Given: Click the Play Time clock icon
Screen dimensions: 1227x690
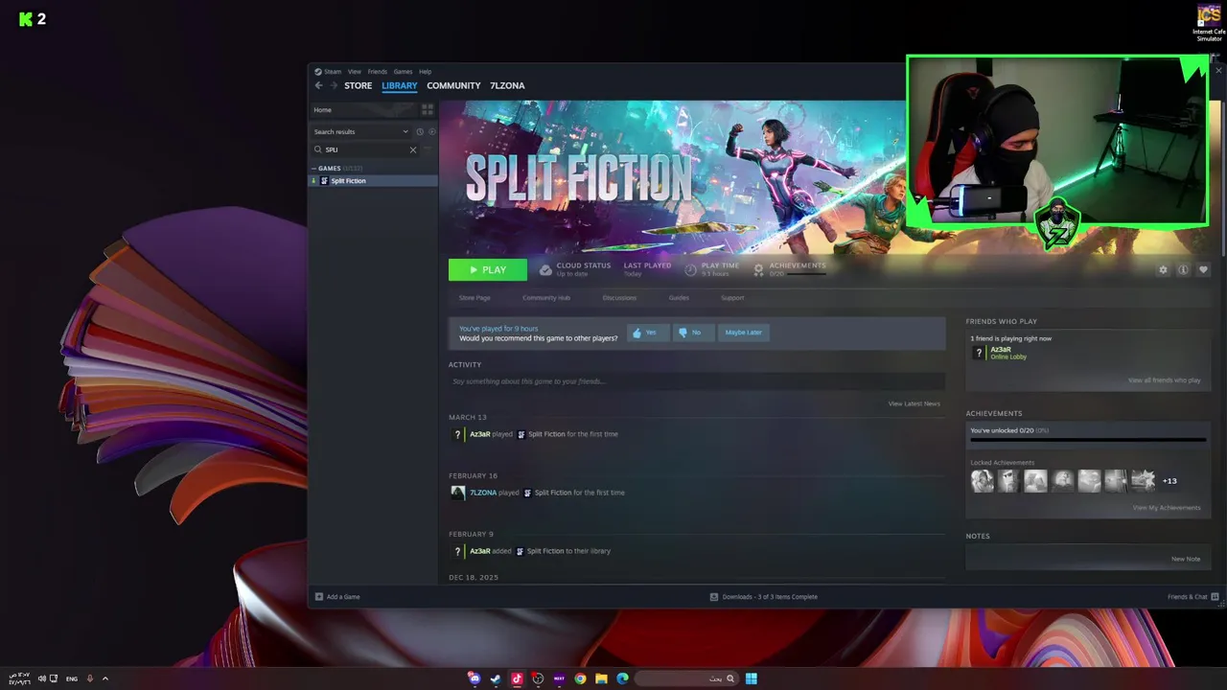Looking at the screenshot, I should click(690, 270).
